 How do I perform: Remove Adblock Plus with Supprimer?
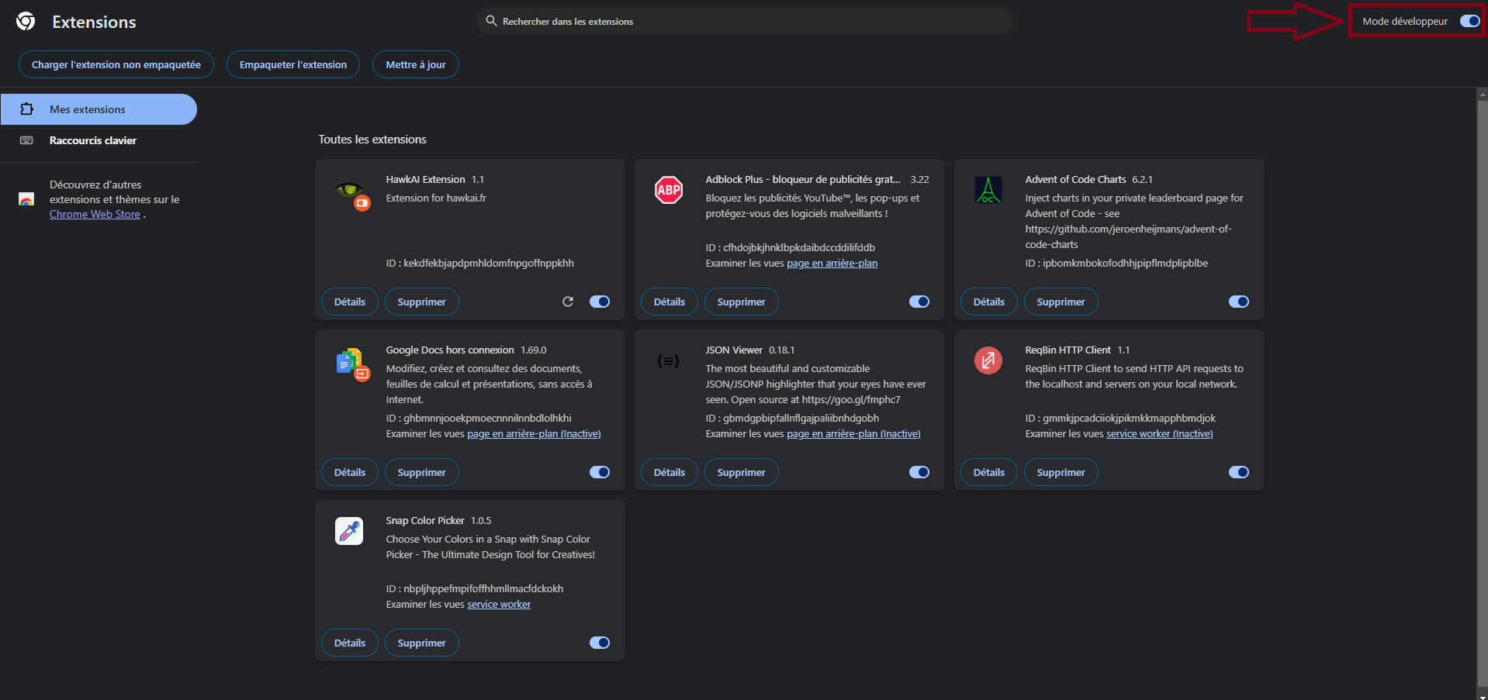[x=742, y=302]
